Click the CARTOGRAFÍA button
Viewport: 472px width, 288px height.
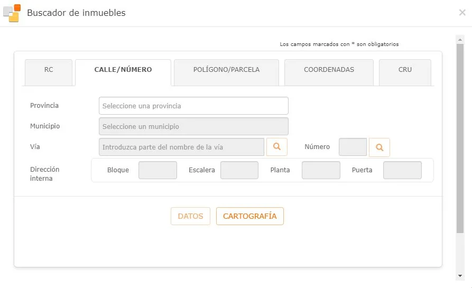point(250,216)
